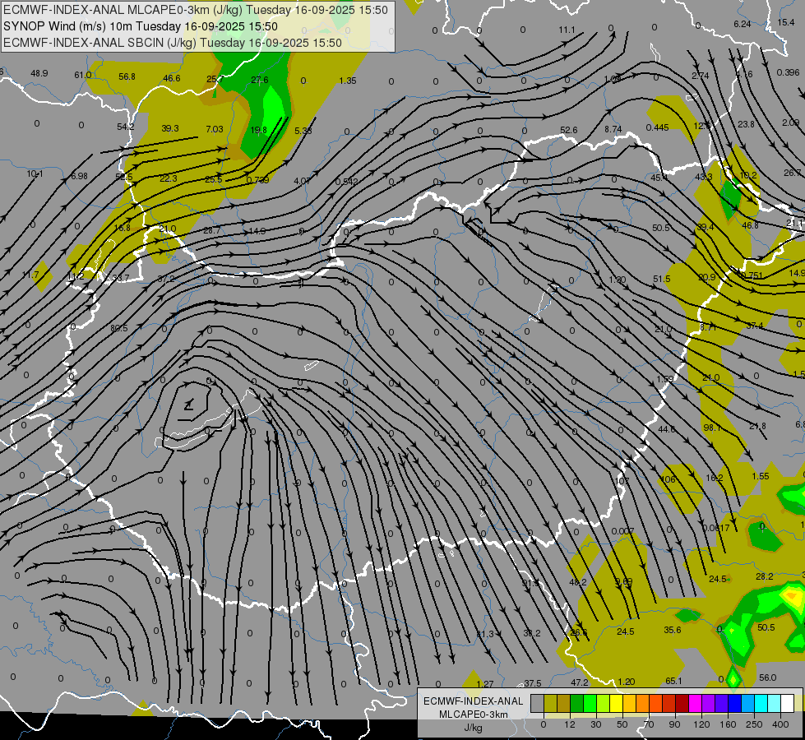Click the wind circulation center marker
805x740 pixels.
pos(189,405)
